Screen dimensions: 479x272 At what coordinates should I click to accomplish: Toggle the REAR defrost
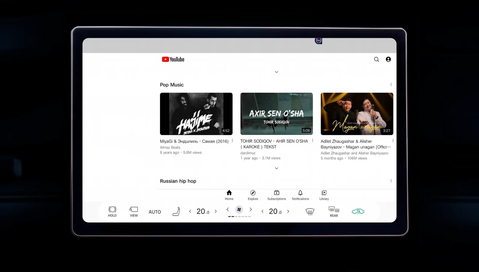point(334,212)
